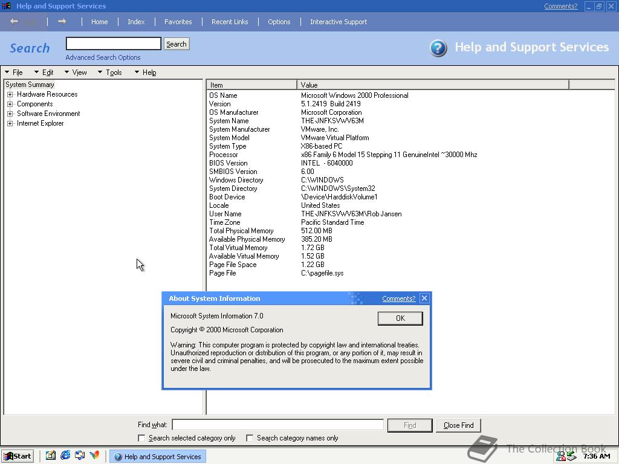The width and height of the screenshot is (619, 464).
Task: Go to Home in navigation bar
Action: pos(100,22)
